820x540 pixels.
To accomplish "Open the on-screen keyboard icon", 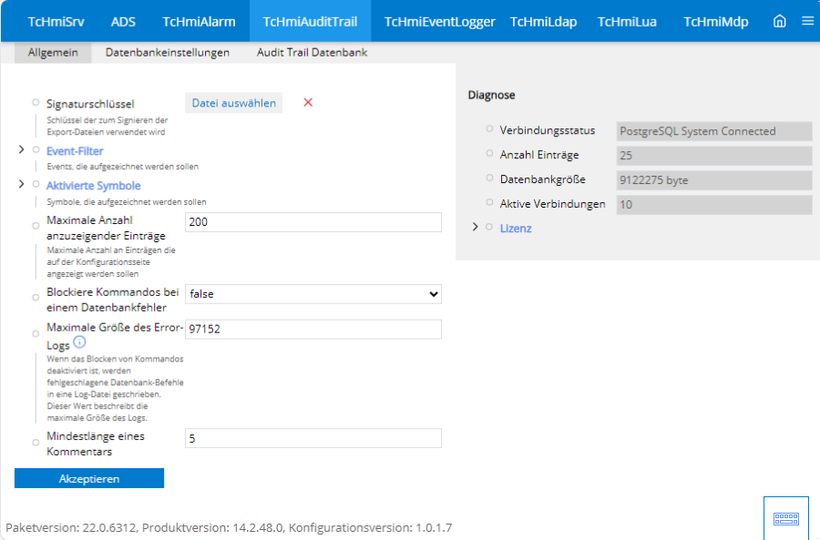I will pos(785,518).
